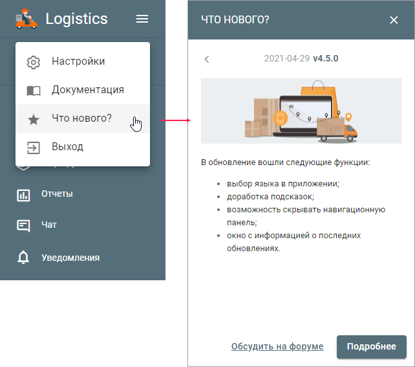Viewport: 415px width, 367px height.
Task: Toggle the hamburger menu icon
Action: coord(142,19)
